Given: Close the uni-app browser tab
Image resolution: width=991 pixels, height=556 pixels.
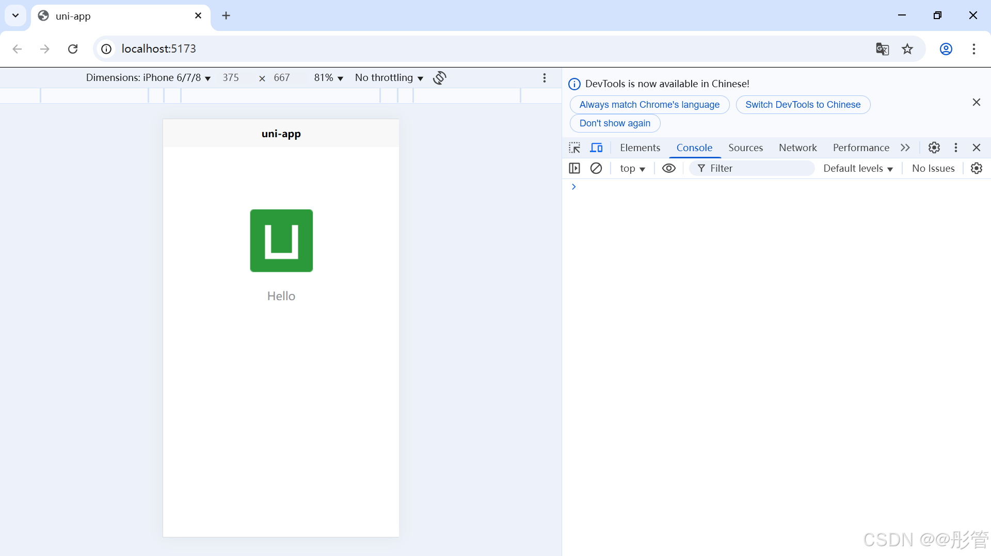Looking at the screenshot, I should pyautogui.click(x=198, y=15).
